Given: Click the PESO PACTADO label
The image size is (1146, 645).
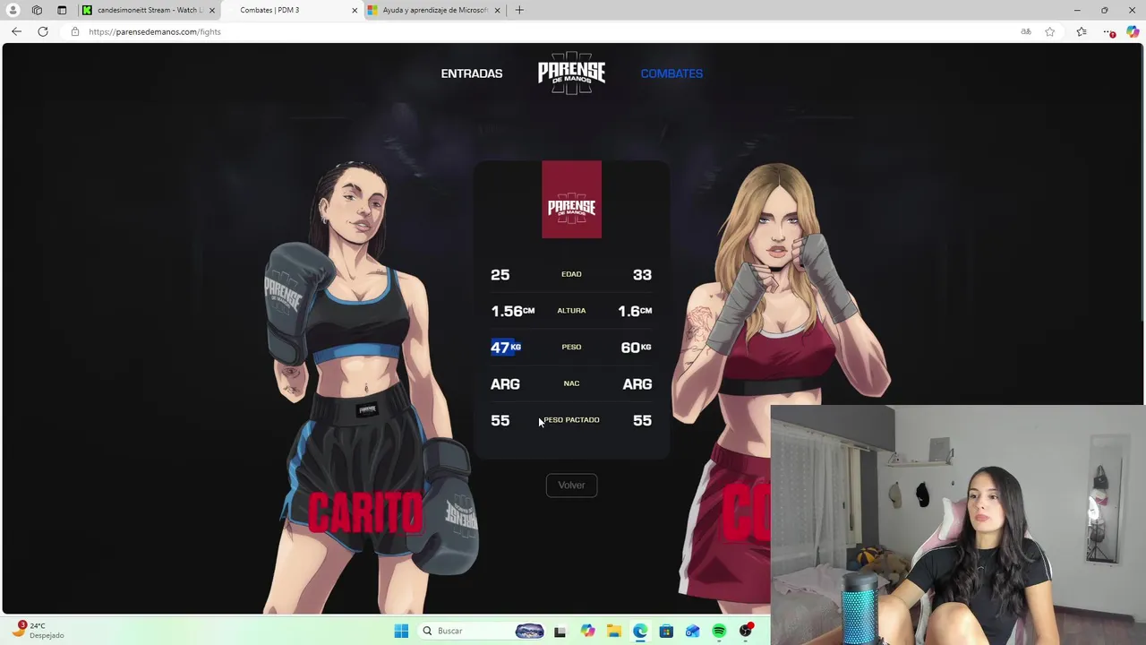Looking at the screenshot, I should click(571, 420).
